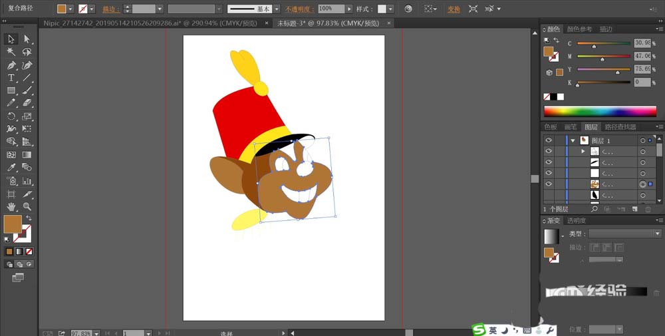Select the Direct Selection tool

pos(27,39)
